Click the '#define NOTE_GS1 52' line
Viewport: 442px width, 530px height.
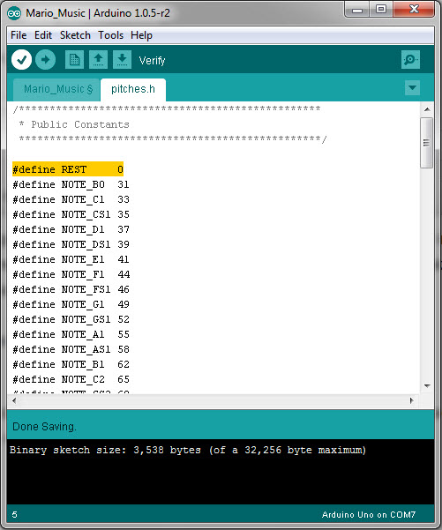pos(71,319)
